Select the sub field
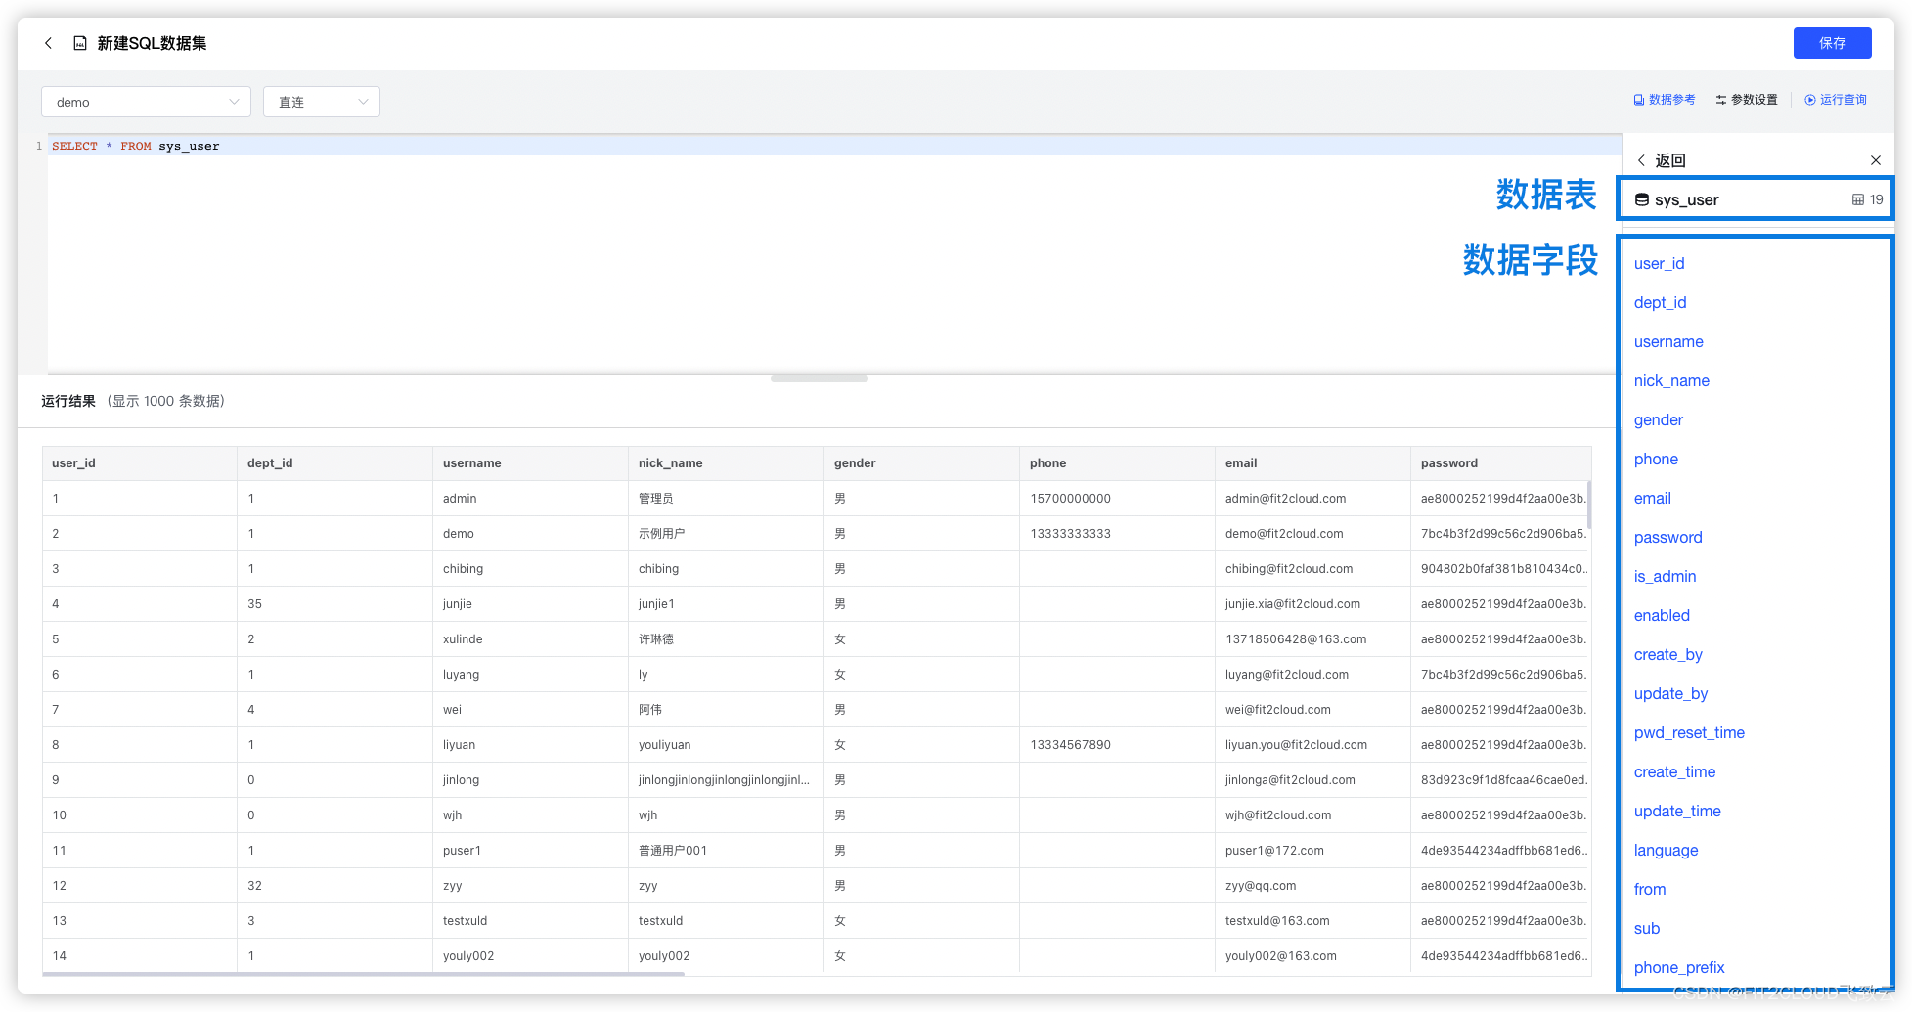The height and width of the screenshot is (1012, 1912). [1647, 929]
